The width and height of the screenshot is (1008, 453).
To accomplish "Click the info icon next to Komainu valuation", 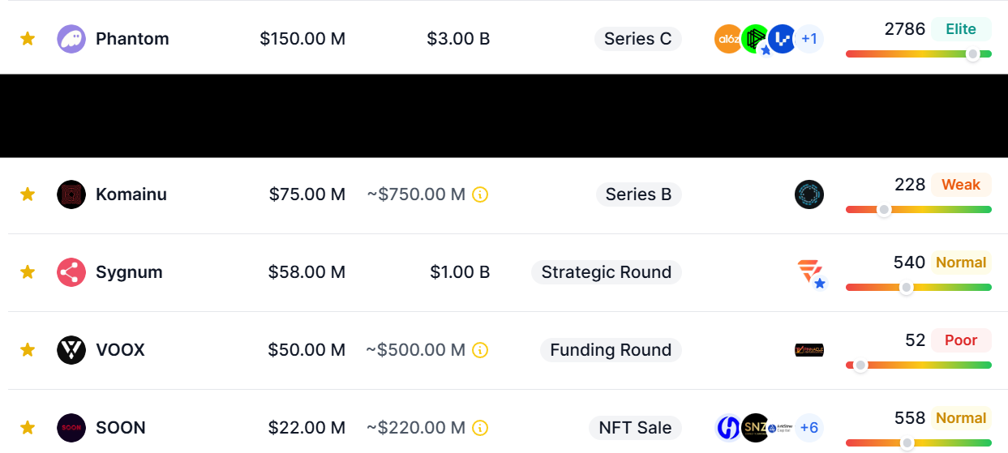I will [x=480, y=194].
